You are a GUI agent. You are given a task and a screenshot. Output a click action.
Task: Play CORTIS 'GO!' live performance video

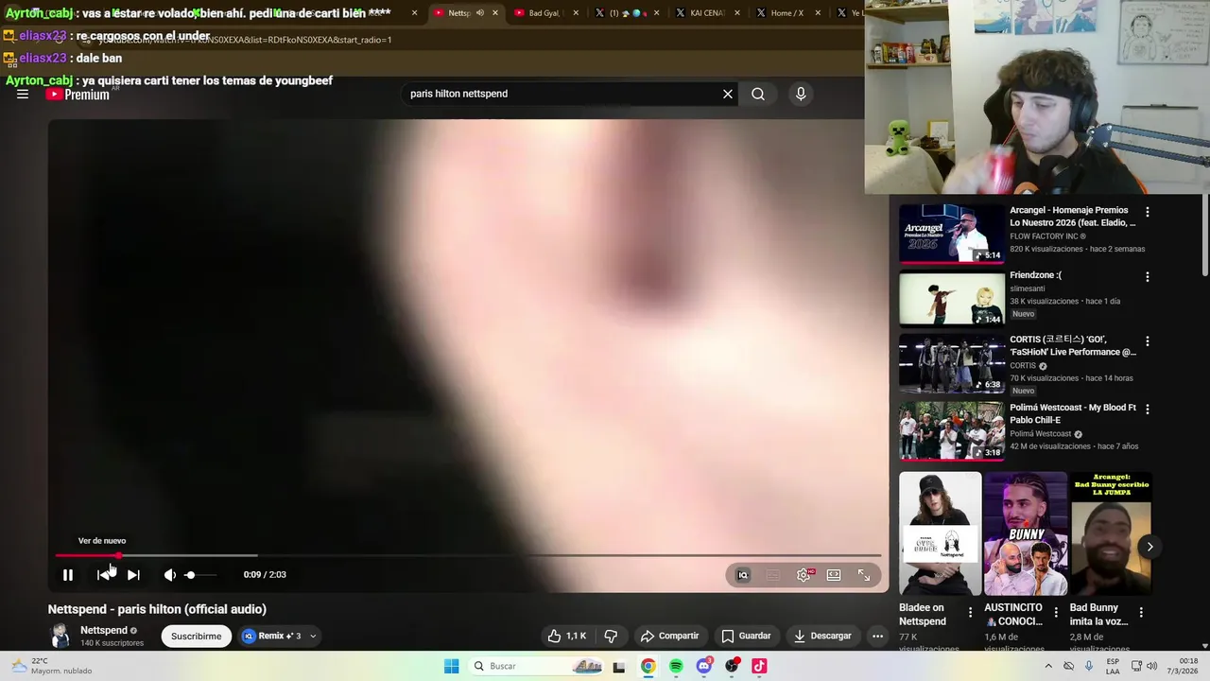[951, 363]
